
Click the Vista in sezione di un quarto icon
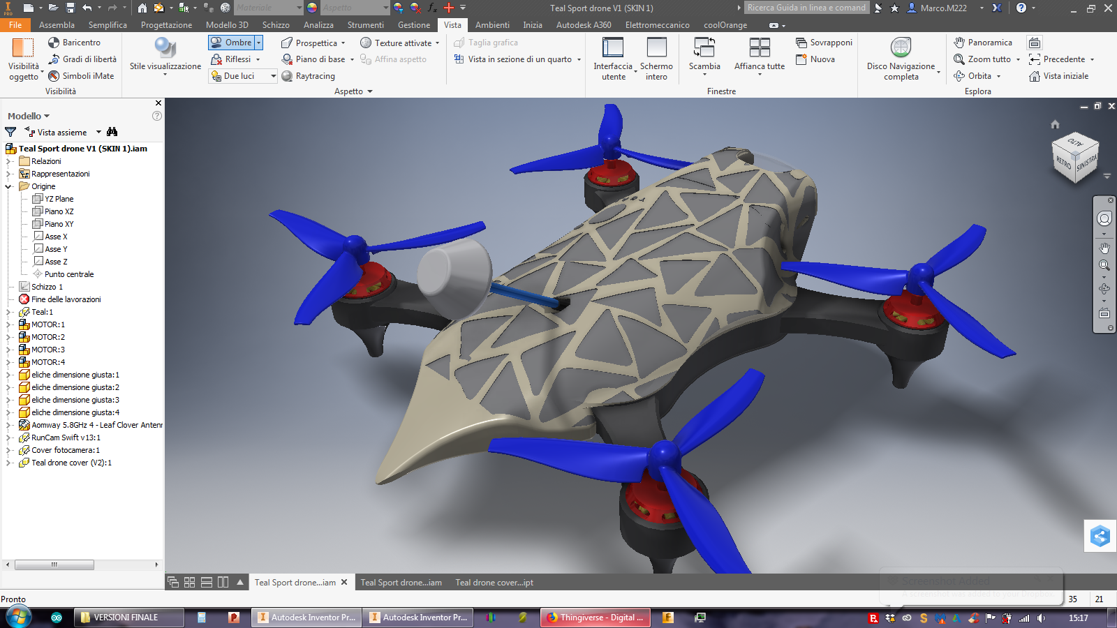click(x=459, y=59)
